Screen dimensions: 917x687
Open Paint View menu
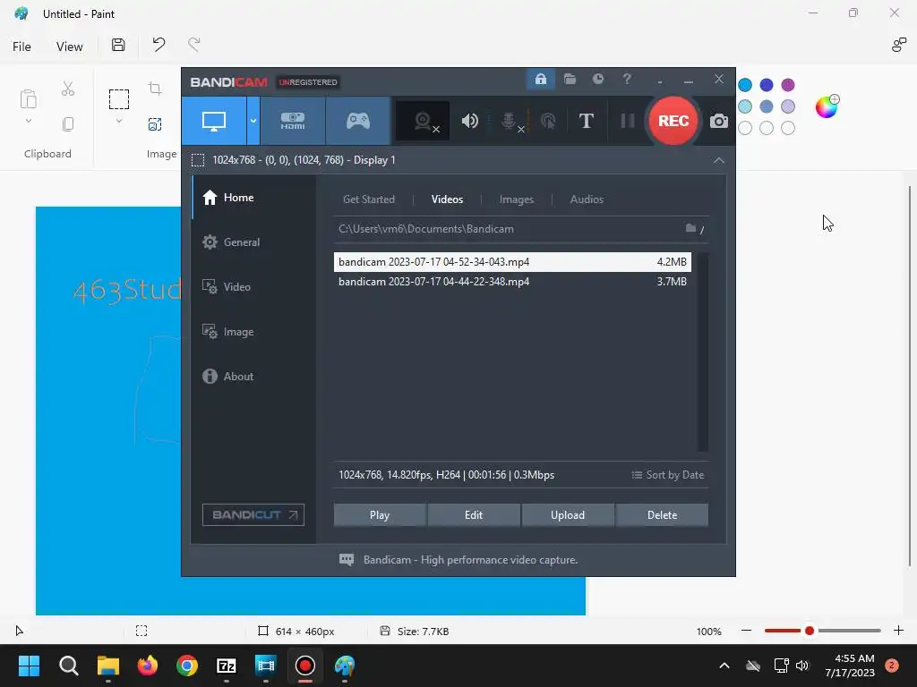[x=69, y=47]
